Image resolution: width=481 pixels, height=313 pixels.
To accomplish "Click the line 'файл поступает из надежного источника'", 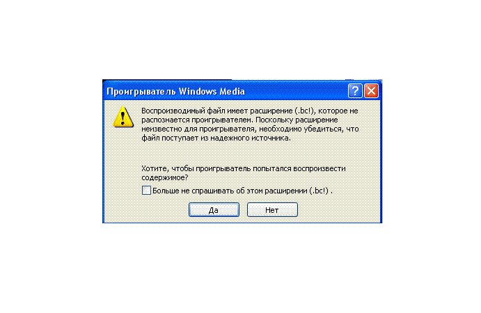I will point(216,138).
